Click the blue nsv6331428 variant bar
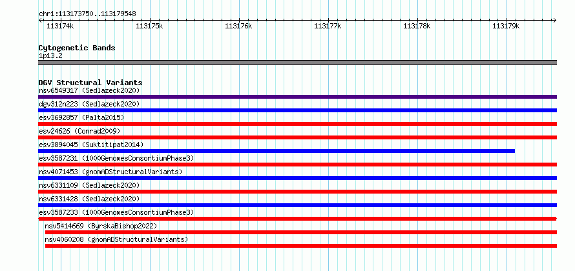The width and height of the screenshot is (575, 271). (297, 205)
